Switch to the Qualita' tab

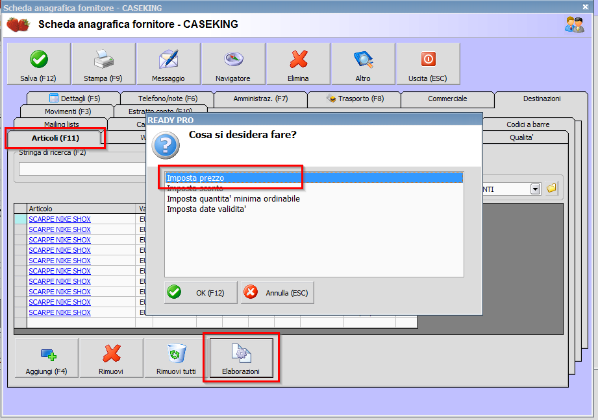click(x=521, y=137)
